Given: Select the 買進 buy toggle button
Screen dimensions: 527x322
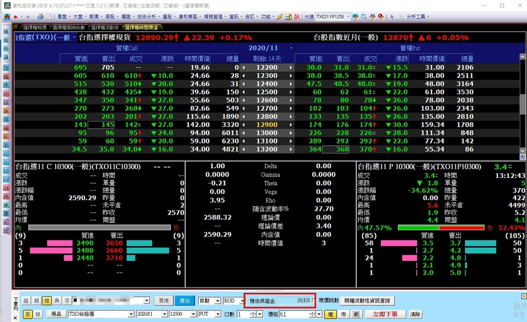Looking at the screenshot, I should pyautogui.click(x=164, y=300).
